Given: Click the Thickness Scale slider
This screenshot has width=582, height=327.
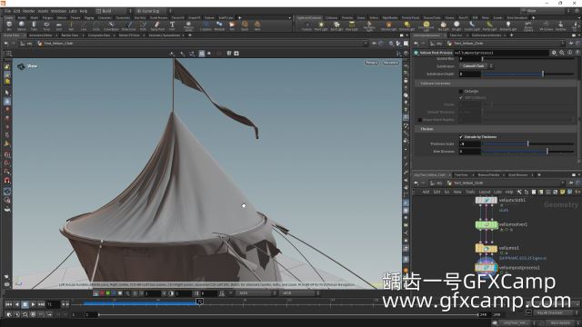Looking at the screenshot, I should click(x=527, y=144).
